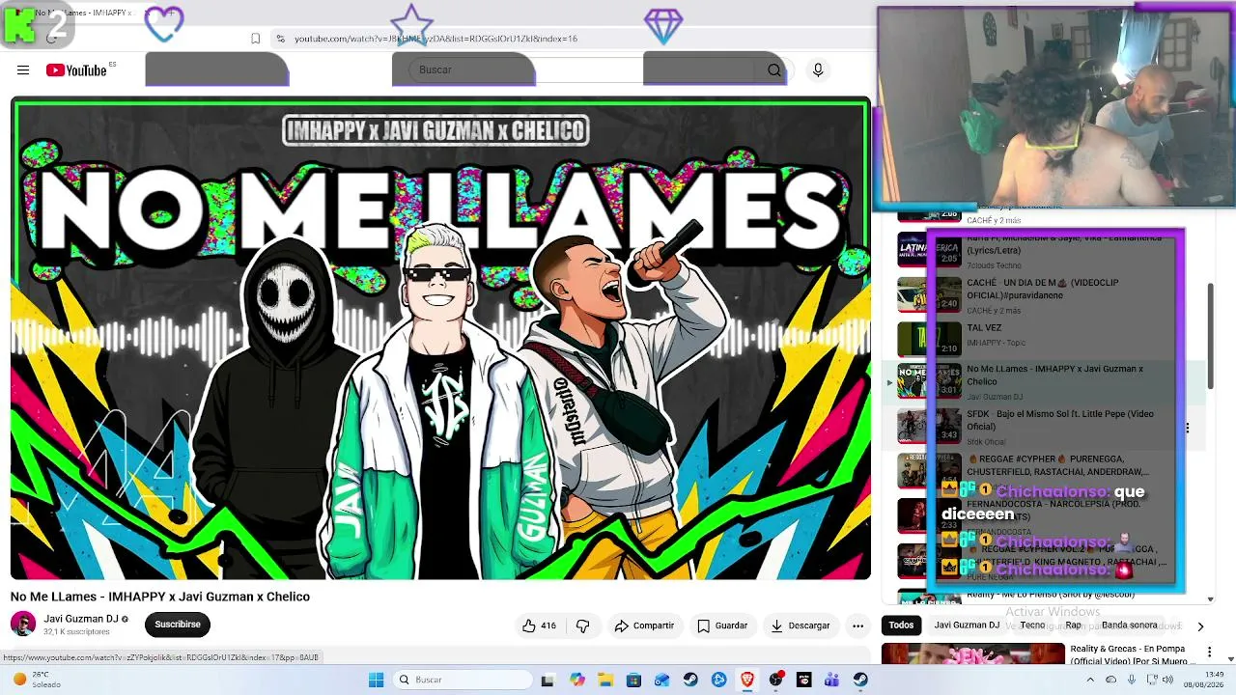Click the system tray microphone icon
Screen dimensions: 1236x695
pyautogui.click(x=1131, y=680)
